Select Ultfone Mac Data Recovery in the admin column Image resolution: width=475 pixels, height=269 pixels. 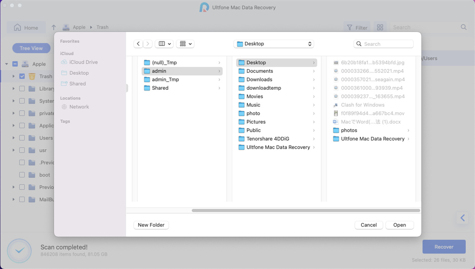pos(277,147)
